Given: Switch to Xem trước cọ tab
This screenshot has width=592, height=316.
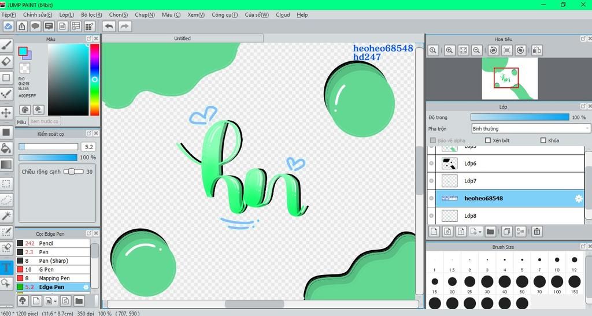Looking at the screenshot, I should coord(45,121).
